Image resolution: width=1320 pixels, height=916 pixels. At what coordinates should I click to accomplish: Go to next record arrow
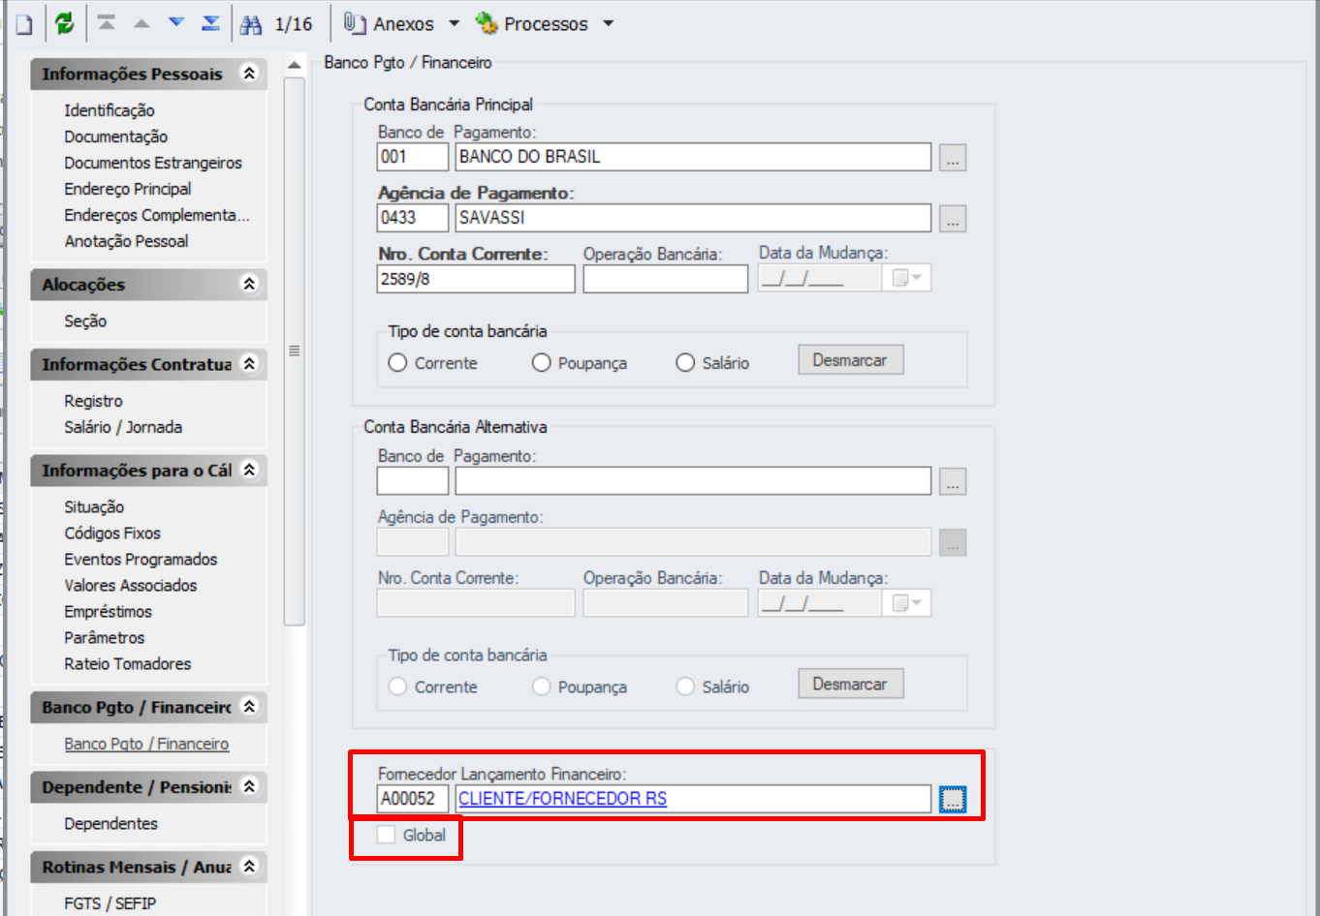pos(176,23)
